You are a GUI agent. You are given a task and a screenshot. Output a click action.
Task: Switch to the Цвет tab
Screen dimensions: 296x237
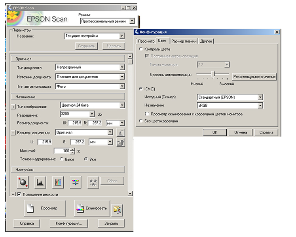click(x=162, y=41)
